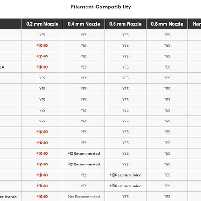Click the 0.8 mm Nozzle column header

coord(167,24)
